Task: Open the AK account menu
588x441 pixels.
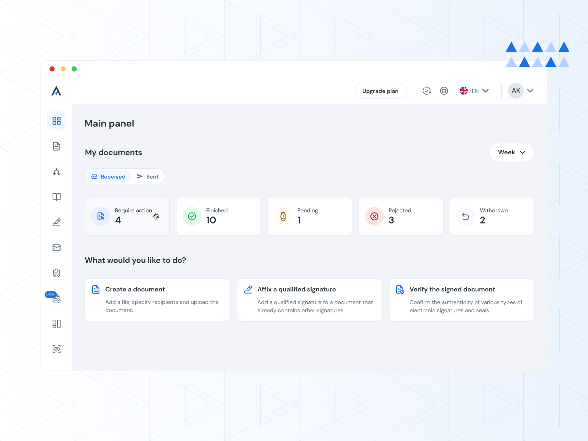Action: click(x=521, y=91)
